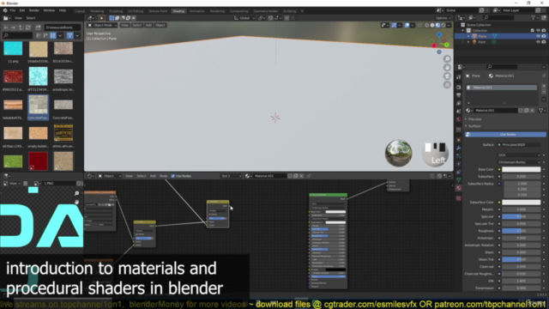The width and height of the screenshot is (549, 309).
Task: Toggle X-ray mode icon
Action: click(419, 25)
